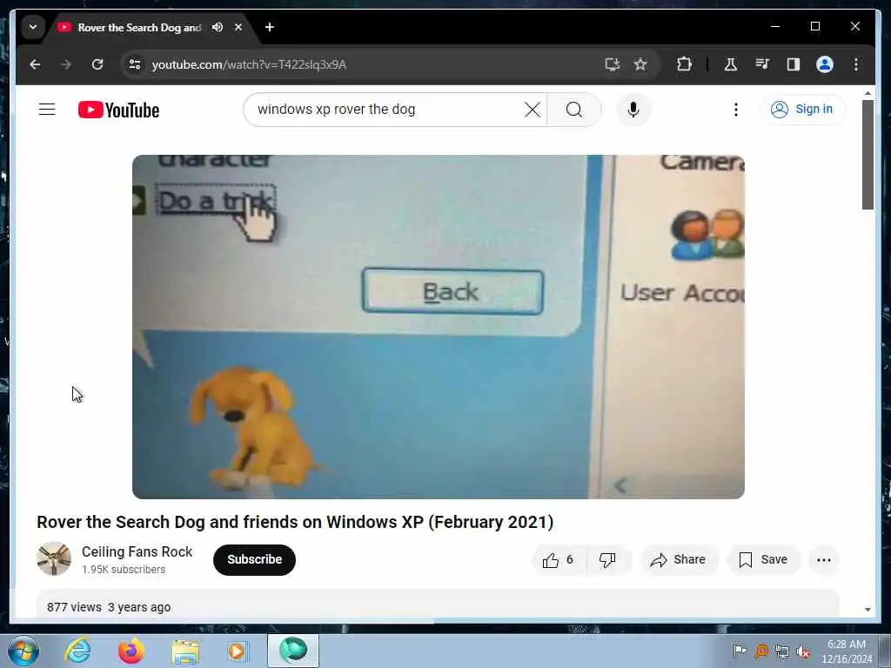Toggle the Chrome side panel
The height and width of the screenshot is (668, 891).
click(x=794, y=64)
